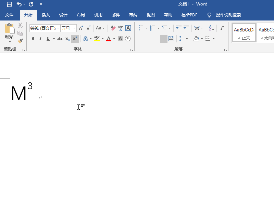Toggle show/hide paragraph marks
The image size is (274, 205).
pos(222,28)
